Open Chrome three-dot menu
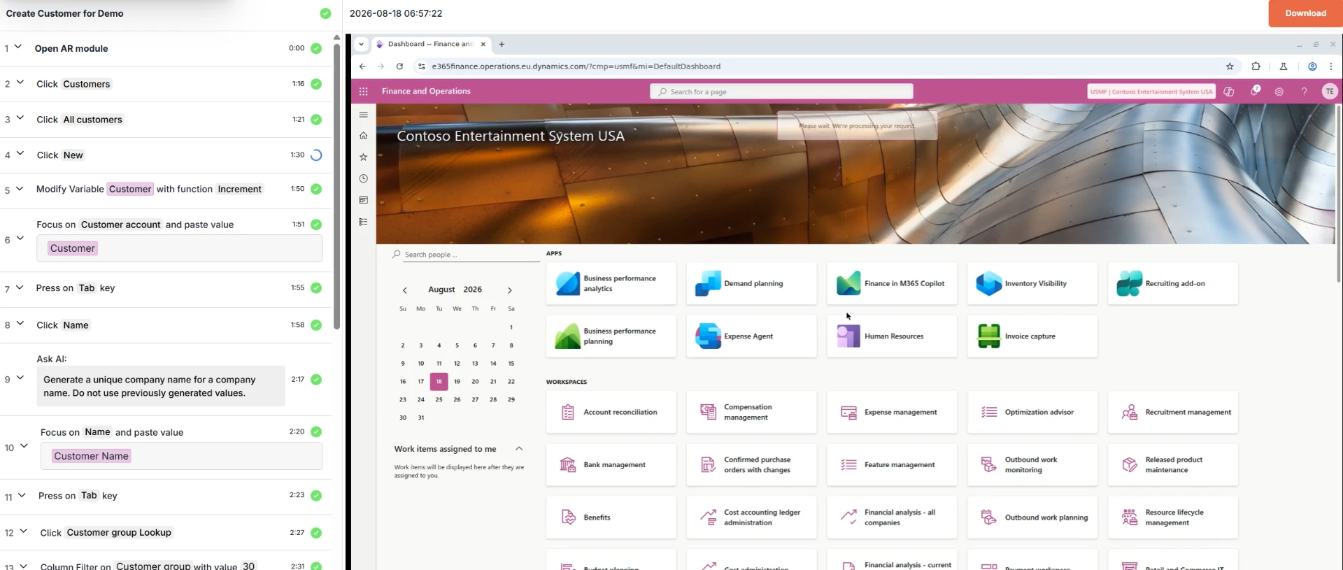Viewport: 1343px width, 570px height. pyautogui.click(x=1330, y=66)
